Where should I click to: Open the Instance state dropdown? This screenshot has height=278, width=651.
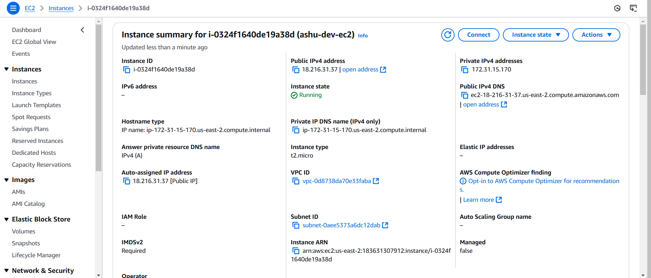[x=536, y=35]
